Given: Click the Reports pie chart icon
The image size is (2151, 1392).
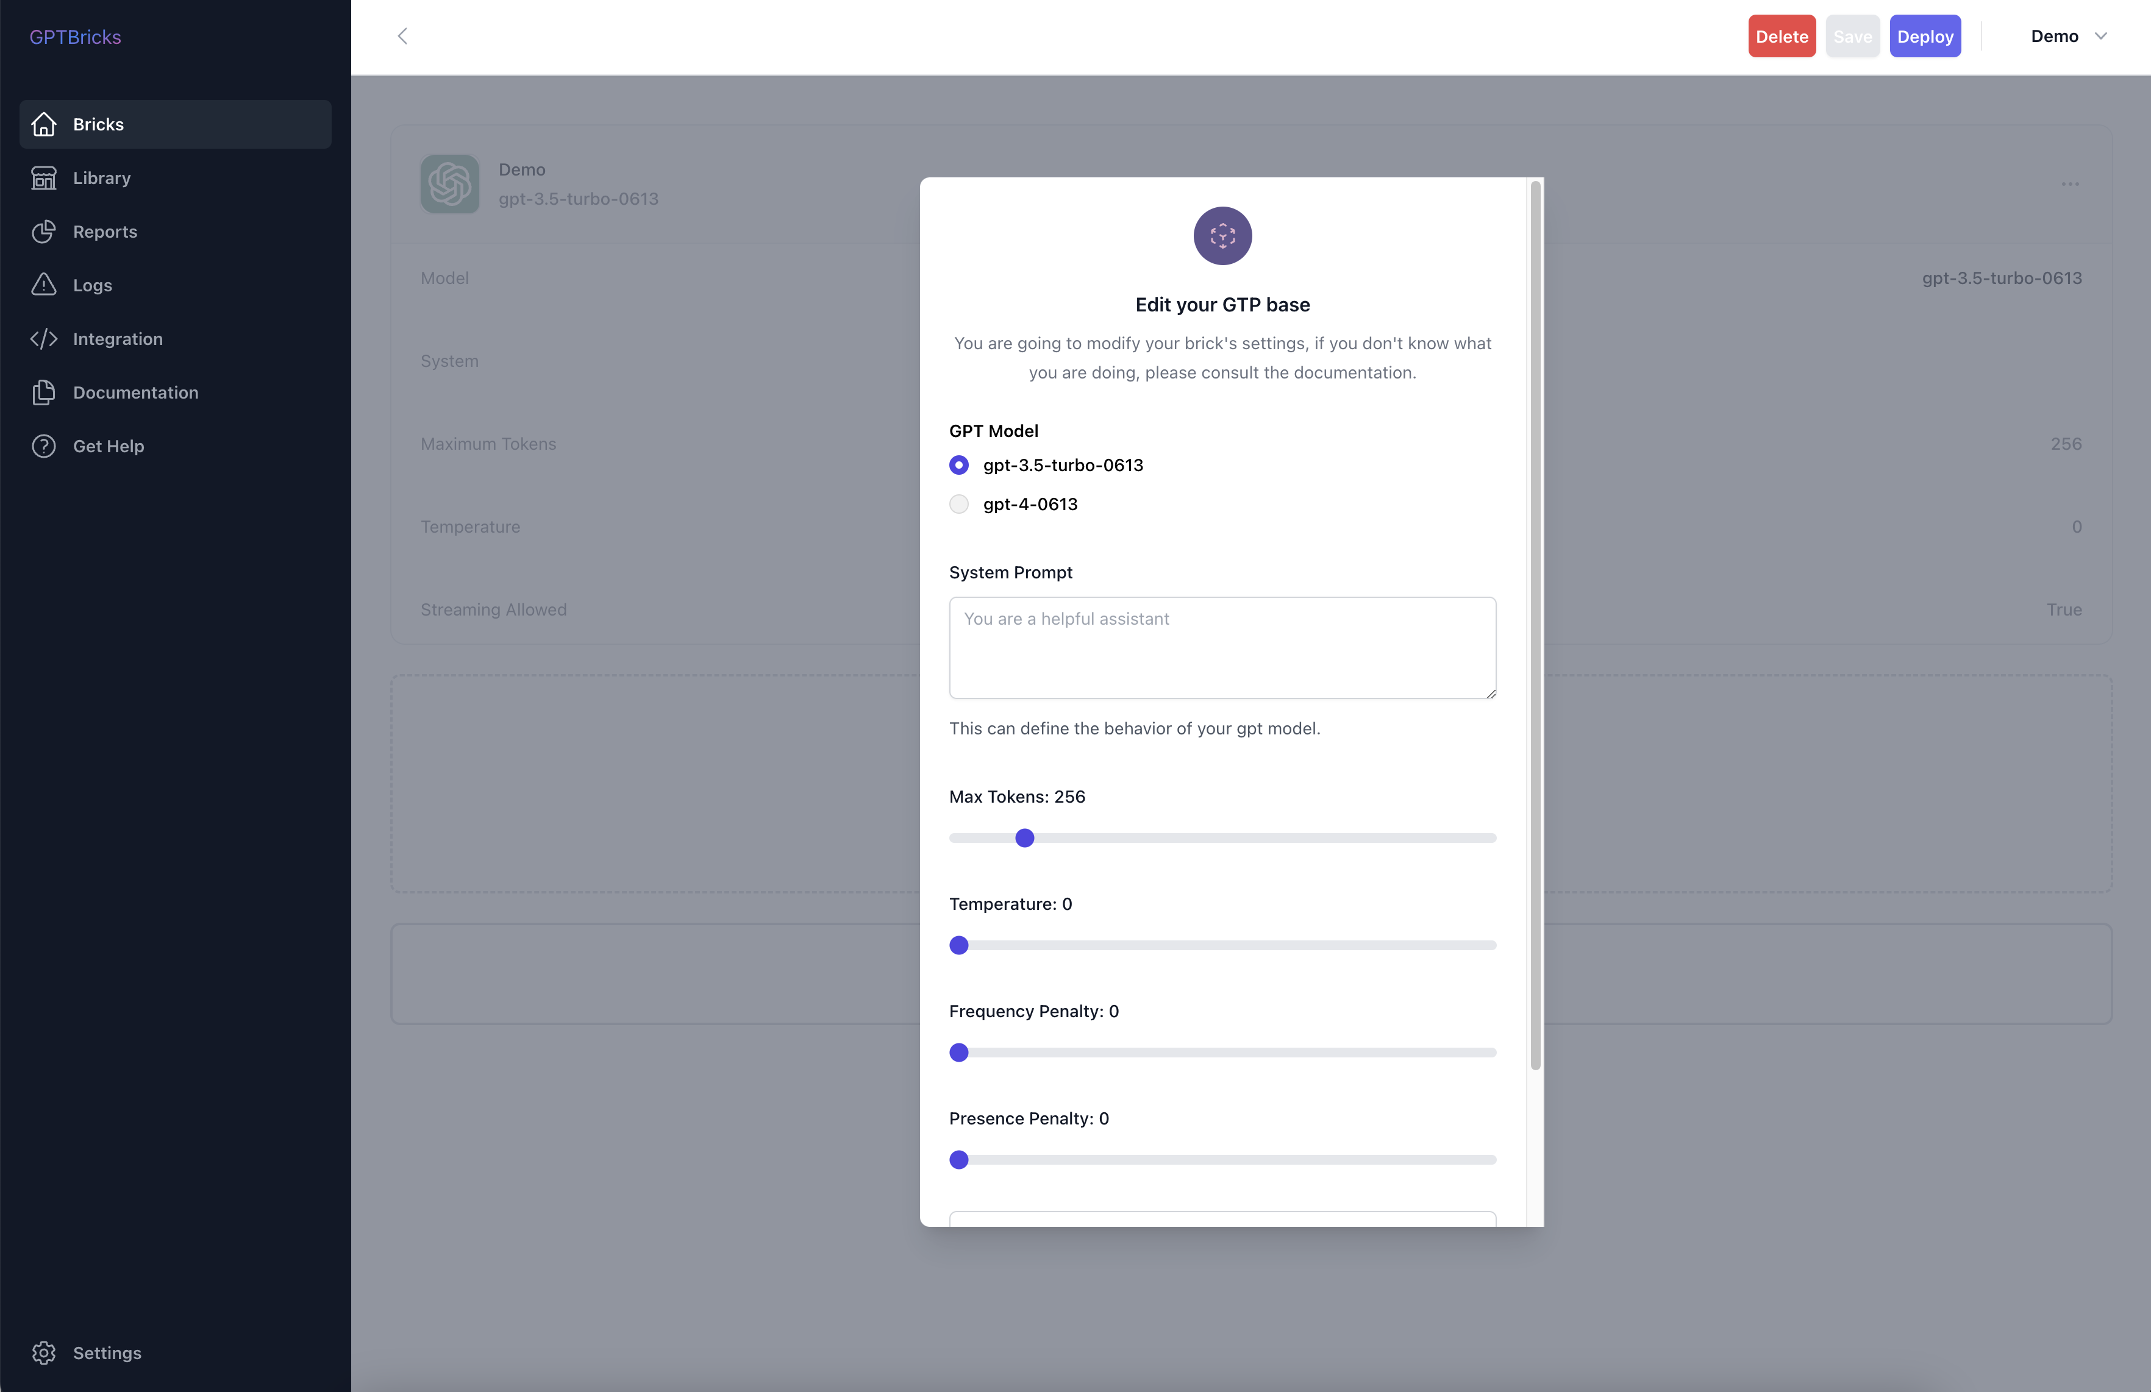Looking at the screenshot, I should pos(43,231).
